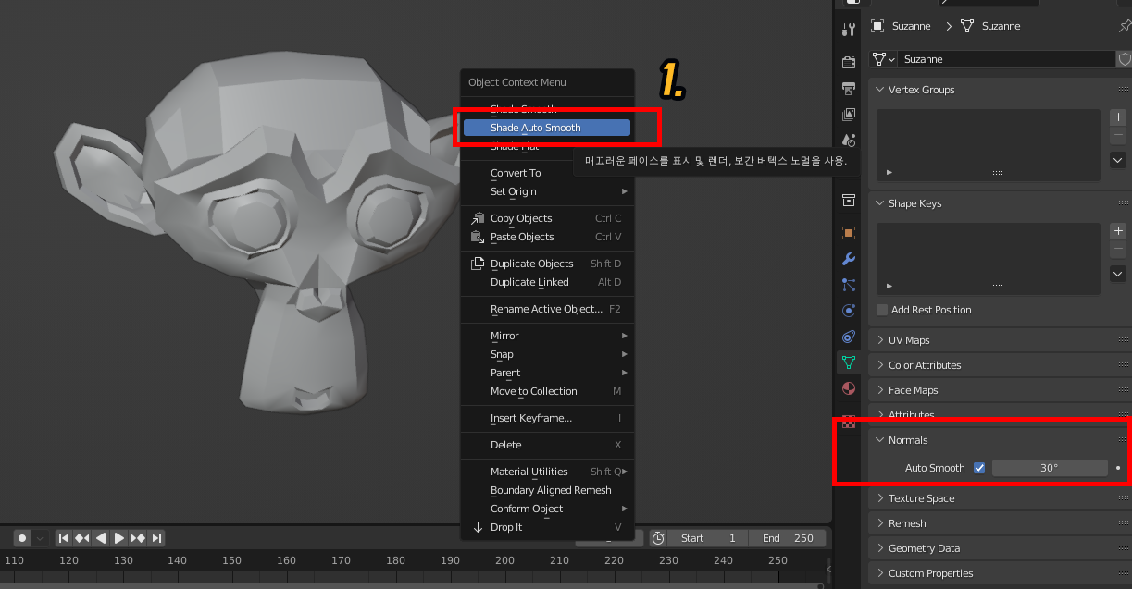Open the Output properties tab
The image size is (1132, 589).
[848, 89]
